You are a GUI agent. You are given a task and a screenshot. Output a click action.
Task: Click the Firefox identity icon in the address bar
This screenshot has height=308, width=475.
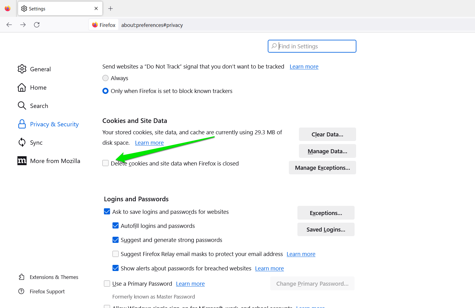pyautogui.click(x=95, y=25)
